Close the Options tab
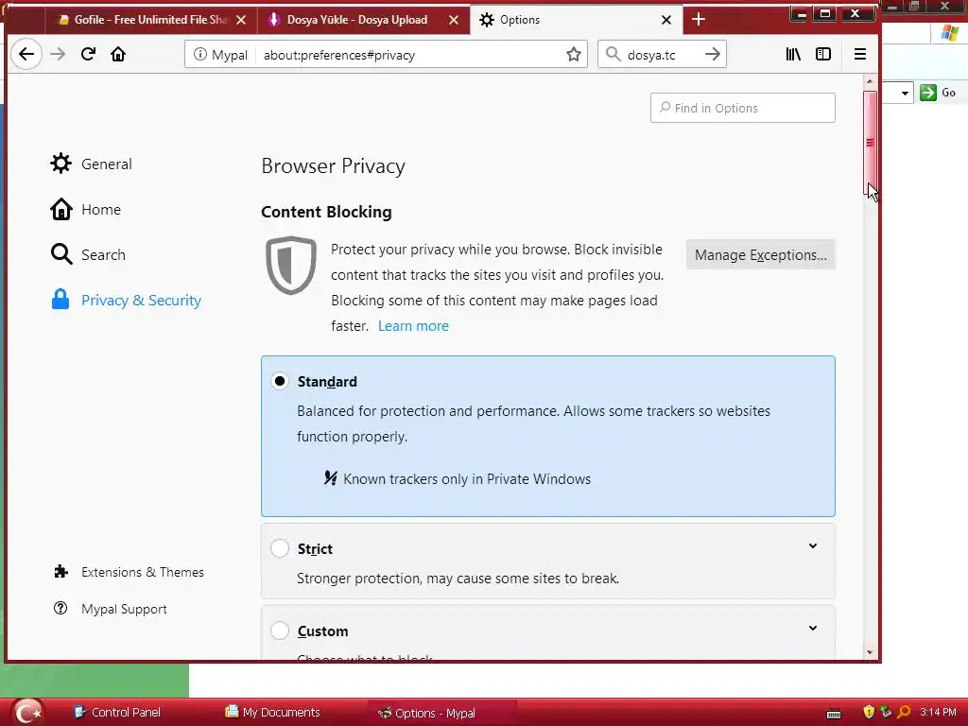Viewport: 968px width, 726px height. 666,20
